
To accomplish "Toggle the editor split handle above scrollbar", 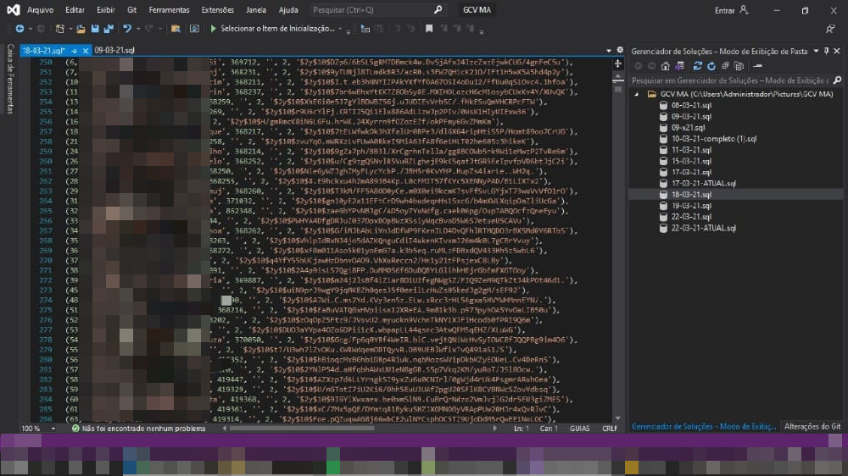I will click(x=618, y=64).
